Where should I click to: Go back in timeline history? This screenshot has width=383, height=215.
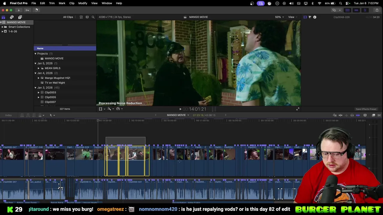click(156, 115)
